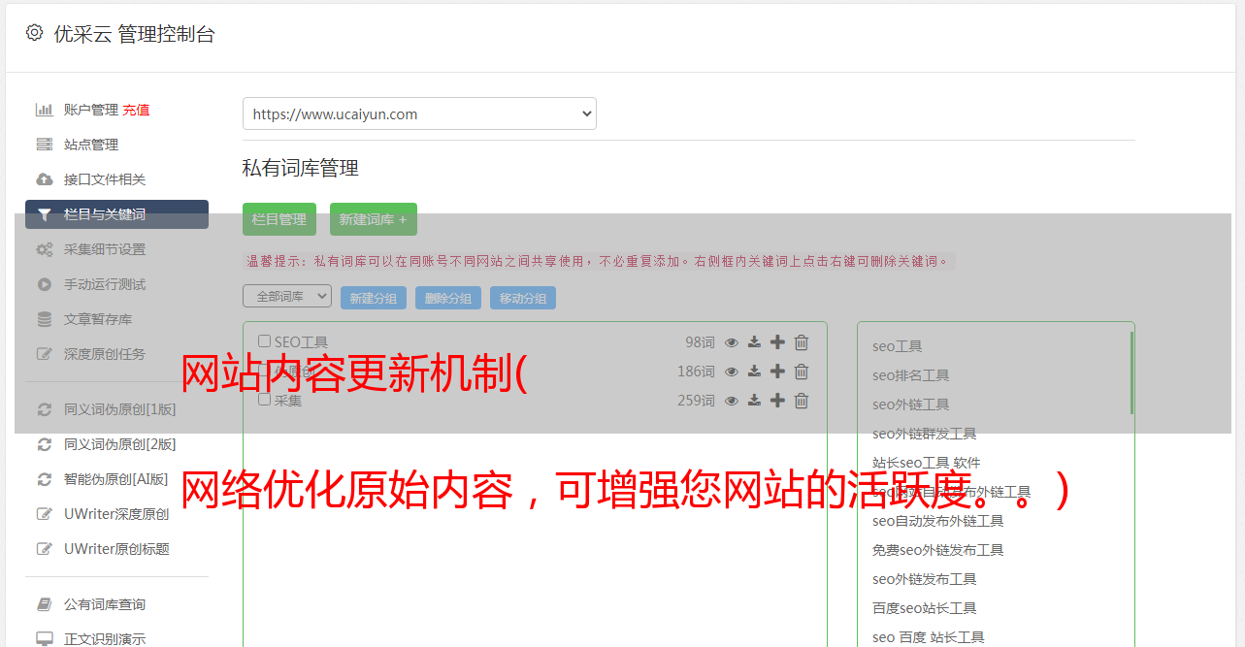Click the gears icon for 采集细节设置
This screenshot has height=647, width=1245.
[x=45, y=249]
